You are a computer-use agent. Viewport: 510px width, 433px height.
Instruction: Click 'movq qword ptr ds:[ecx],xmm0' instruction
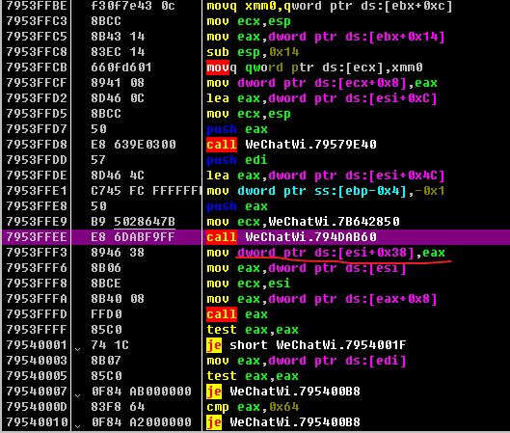(314, 68)
